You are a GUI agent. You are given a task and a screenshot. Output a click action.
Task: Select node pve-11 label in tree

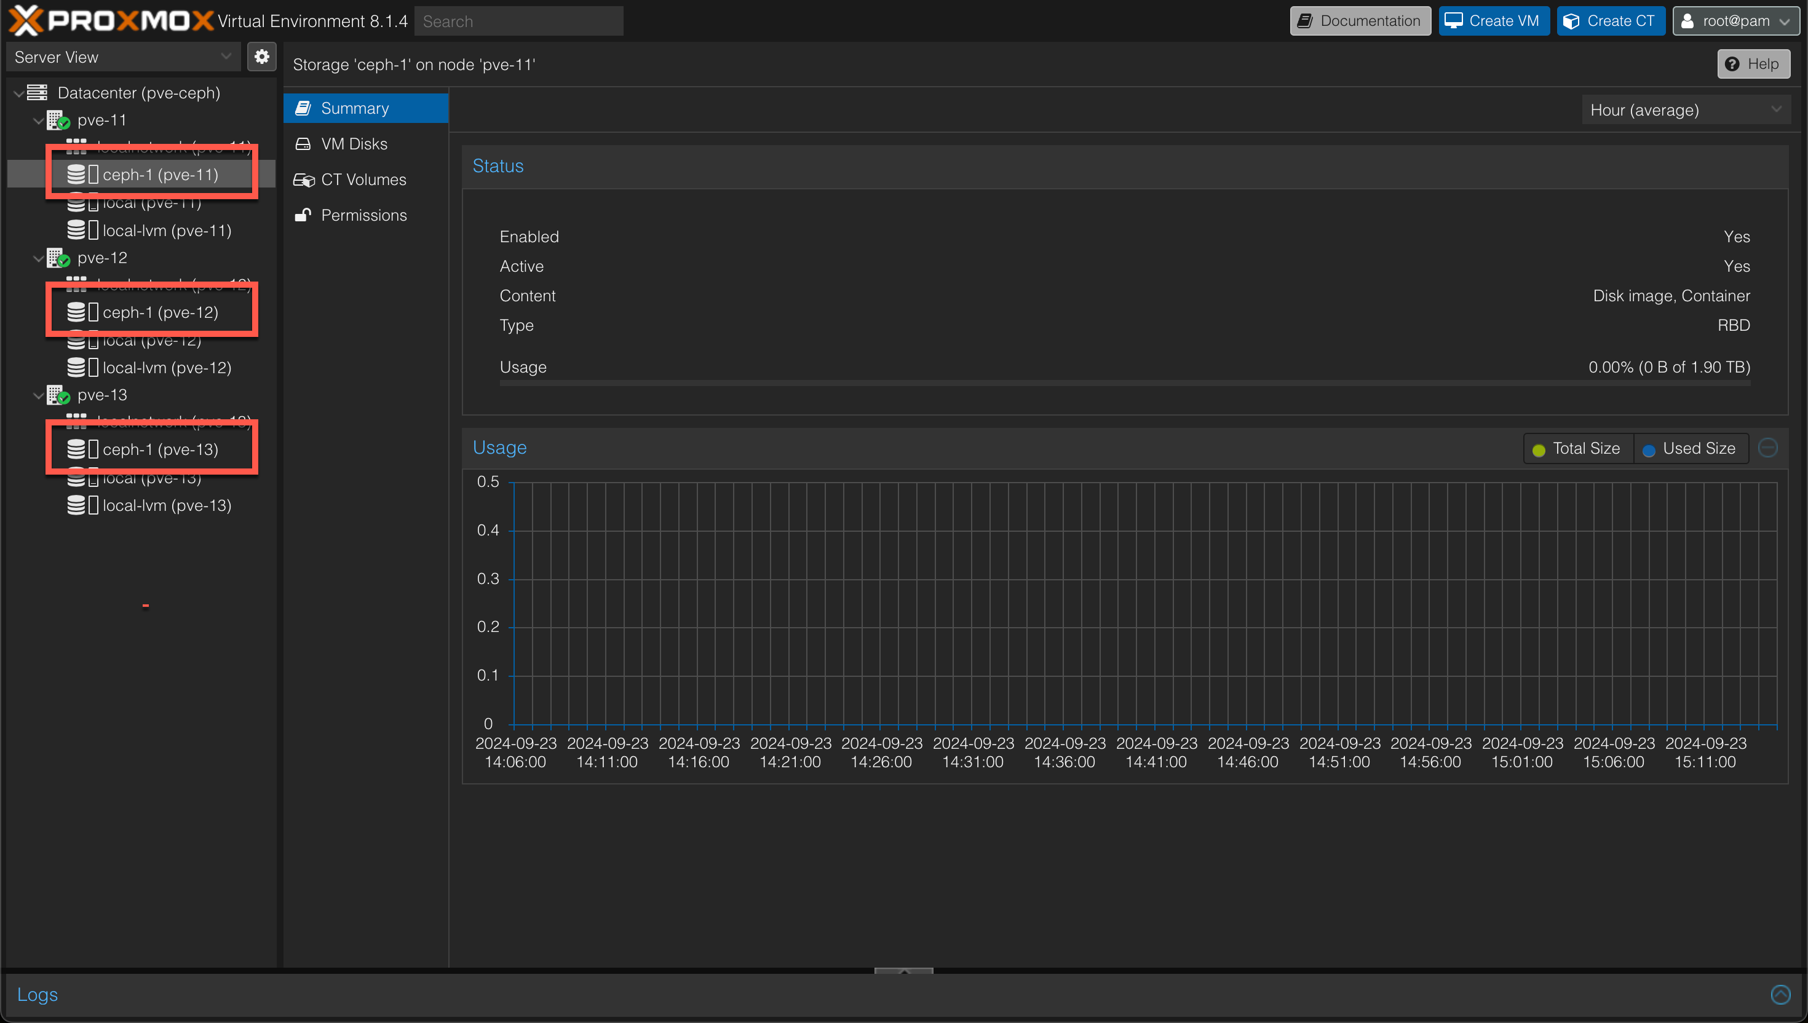click(x=103, y=120)
